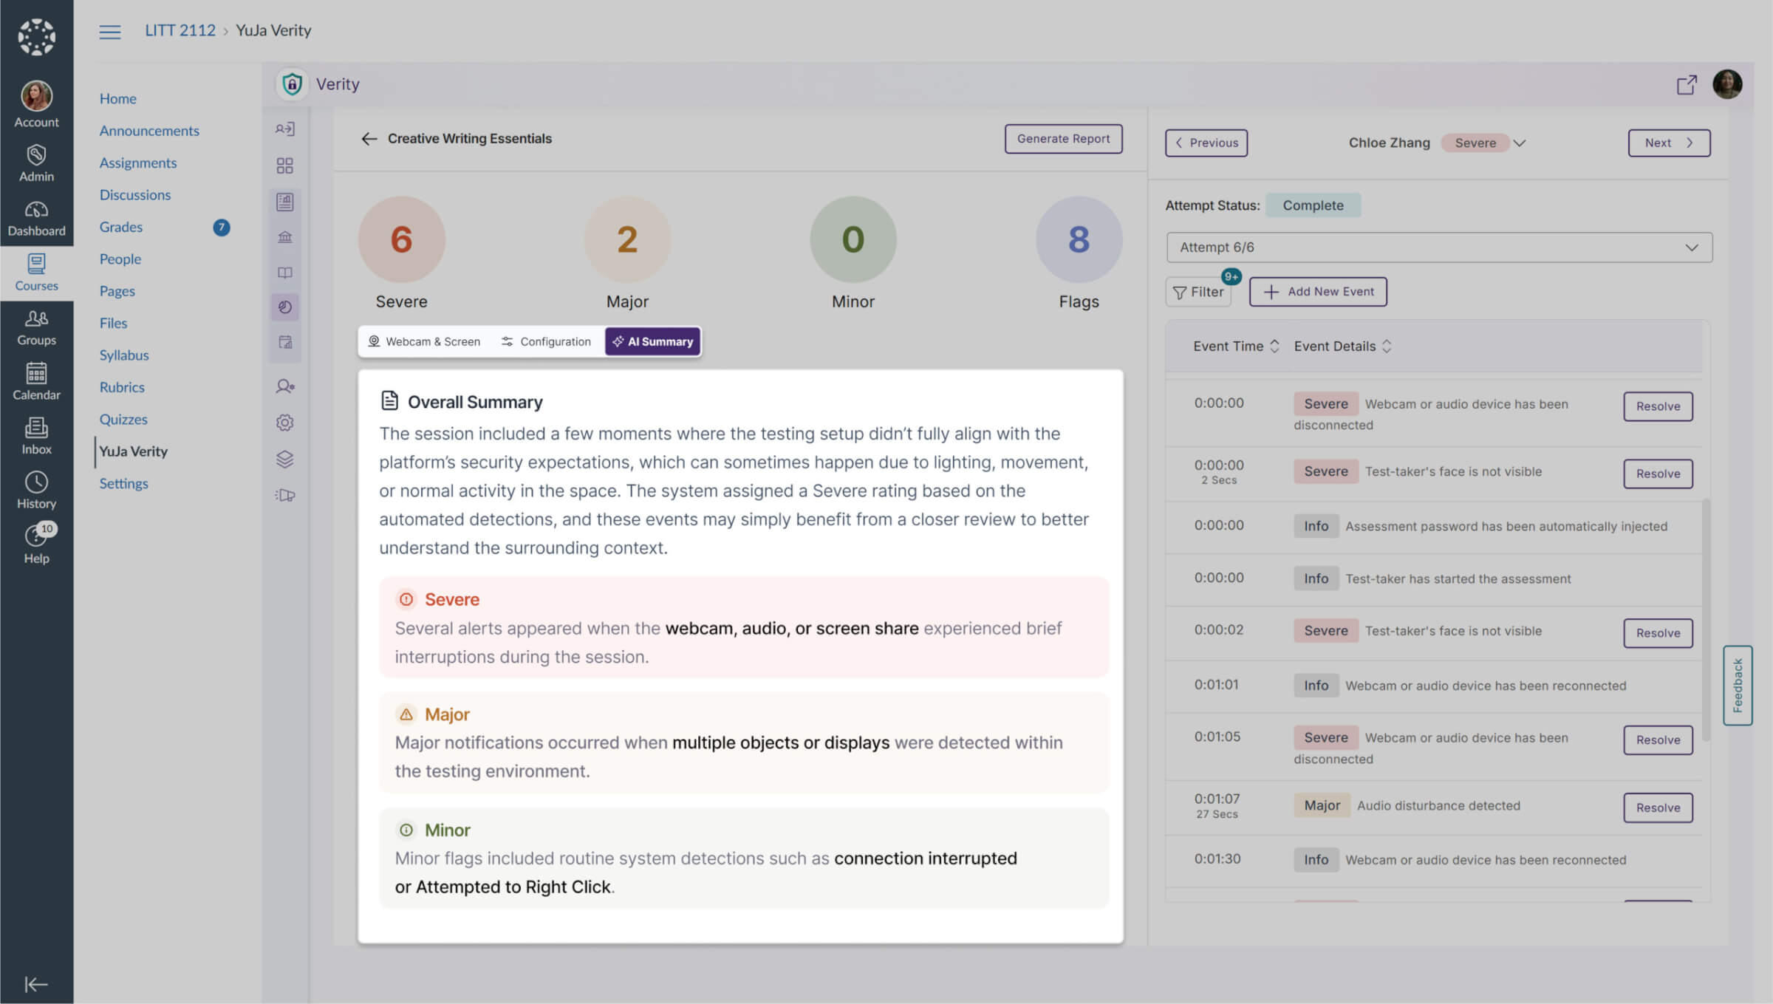Select the pie chart analytics icon in Verity sidebar
The height and width of the screenshot is (1004, 1773).
point(285,307)
